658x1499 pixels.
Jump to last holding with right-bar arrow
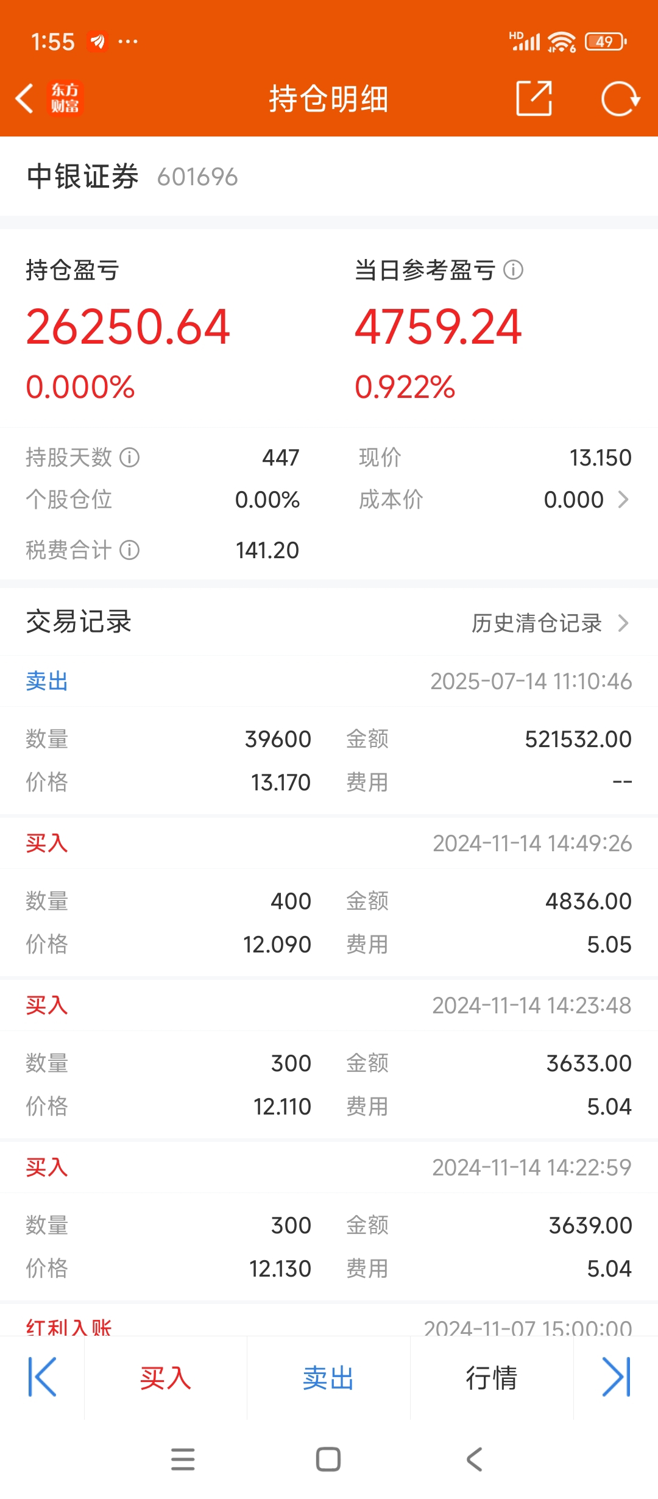point(616,1377)
